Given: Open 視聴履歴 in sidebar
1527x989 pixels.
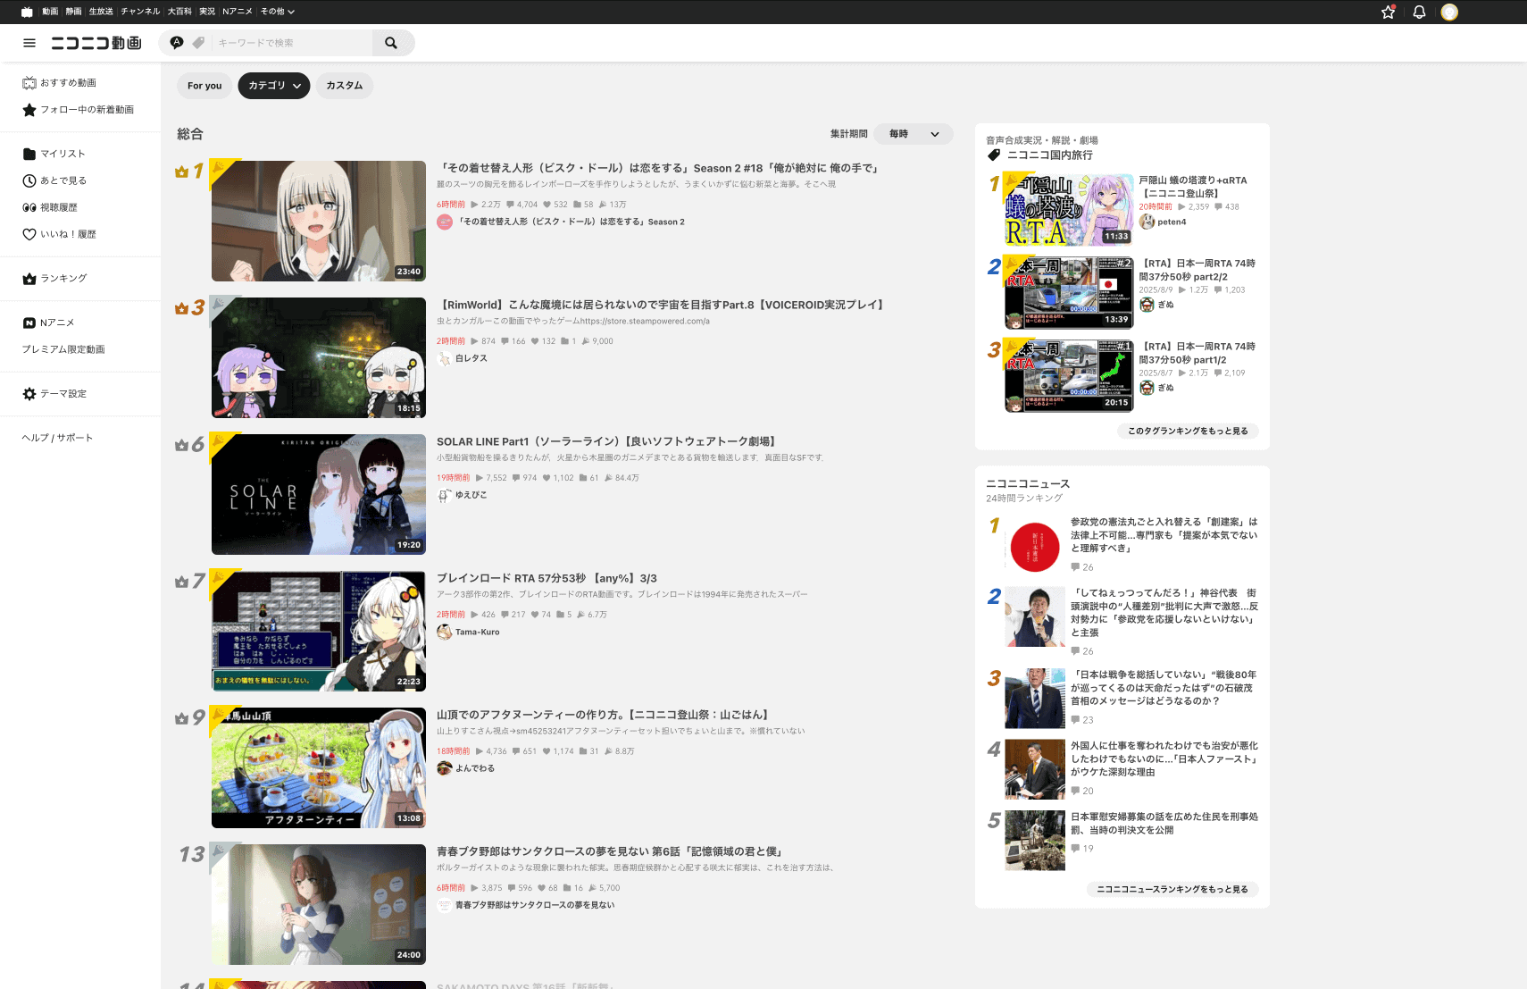Looking at the screenshot, I should 49,207.
